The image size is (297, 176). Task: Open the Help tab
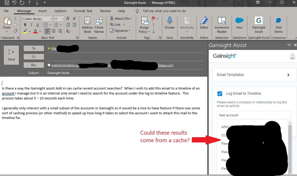point(121,11)
